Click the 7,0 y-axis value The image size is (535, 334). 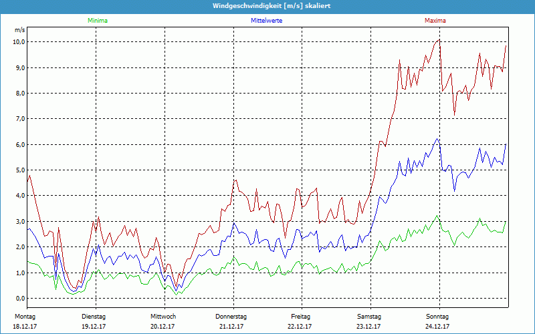point(19,119)
